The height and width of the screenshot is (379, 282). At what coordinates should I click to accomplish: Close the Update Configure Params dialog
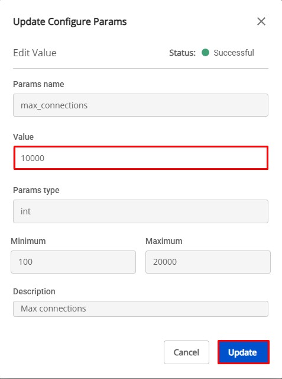[x=261, y=21]
